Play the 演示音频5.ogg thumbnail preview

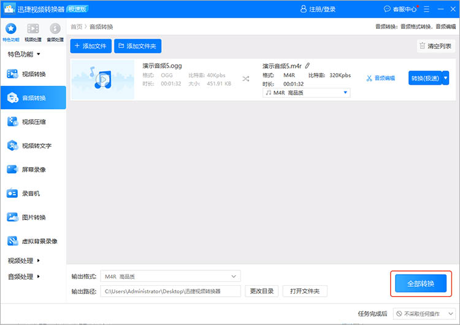[x=103, y=80]
